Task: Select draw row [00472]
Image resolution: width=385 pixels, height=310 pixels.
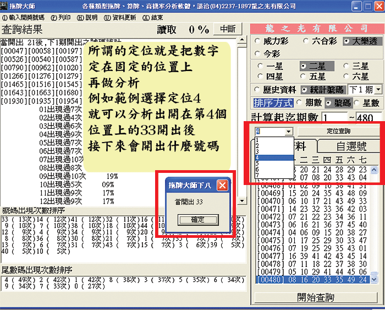Action: tap(312, 216)
